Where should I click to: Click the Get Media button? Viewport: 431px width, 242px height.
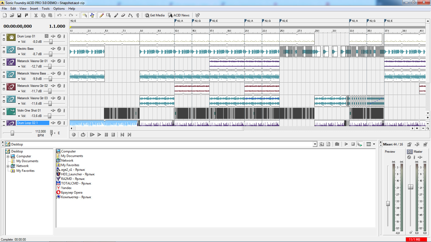tap(155, 15)
